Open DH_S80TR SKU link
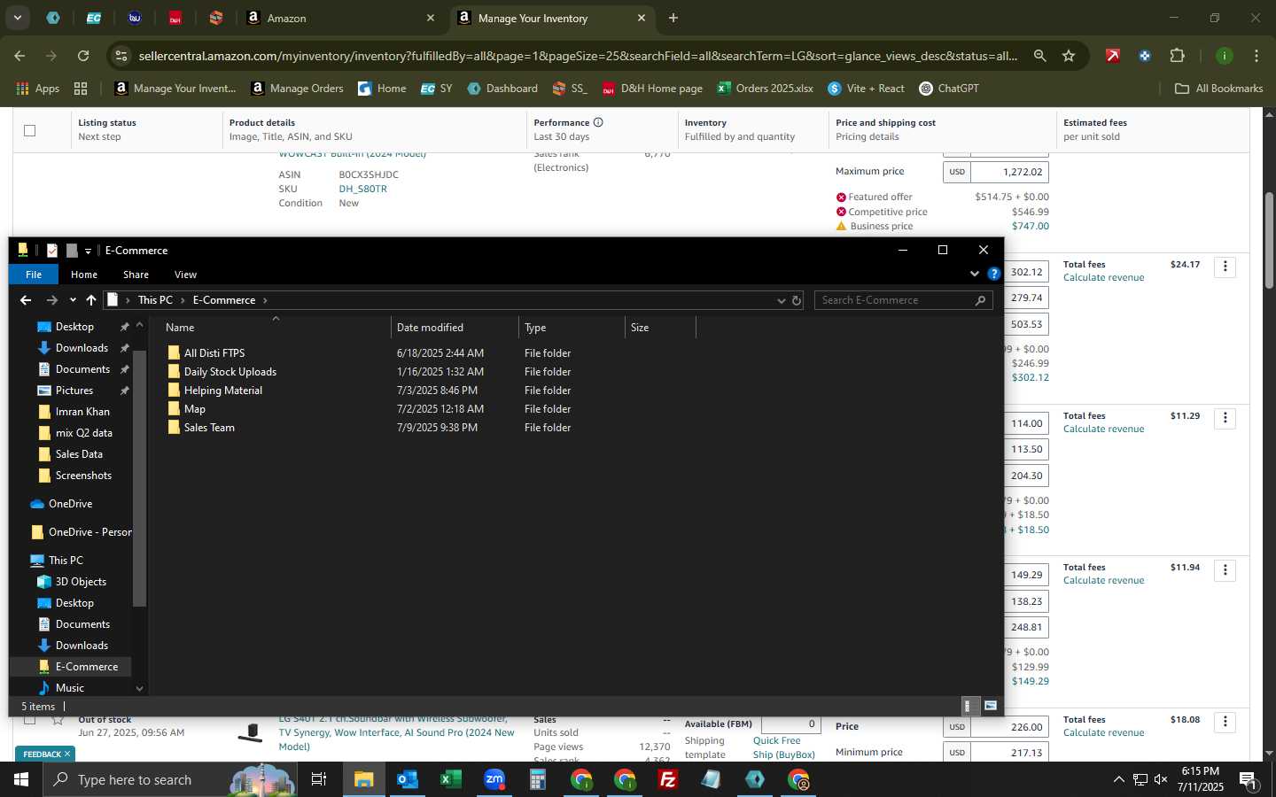Image resolution: width=1276 pixels, height=797 pixels. 362,189
